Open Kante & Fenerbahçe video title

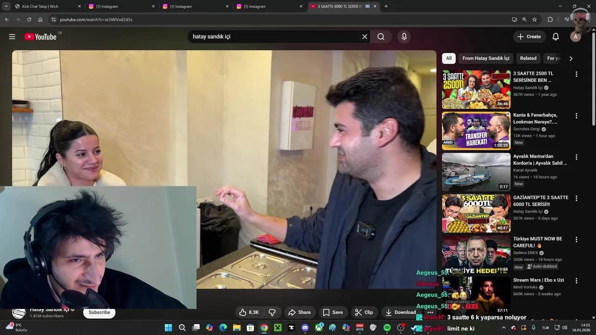[535, 118]
